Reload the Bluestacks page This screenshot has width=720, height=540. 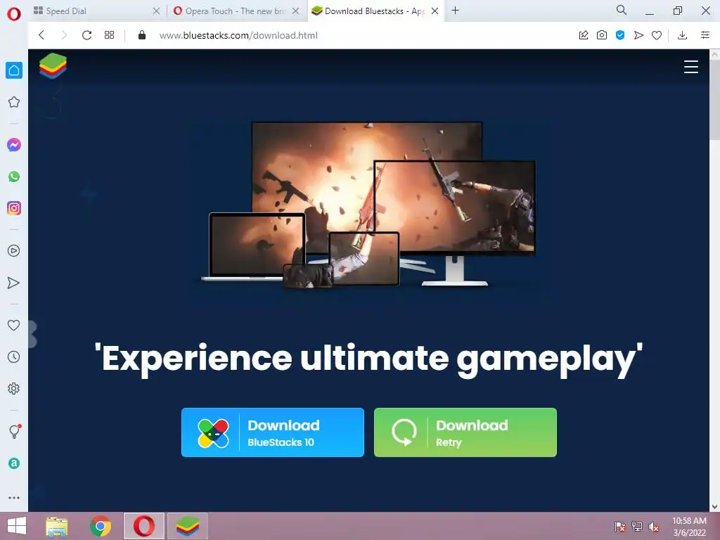pyautogui.click(x=86, y=35)
